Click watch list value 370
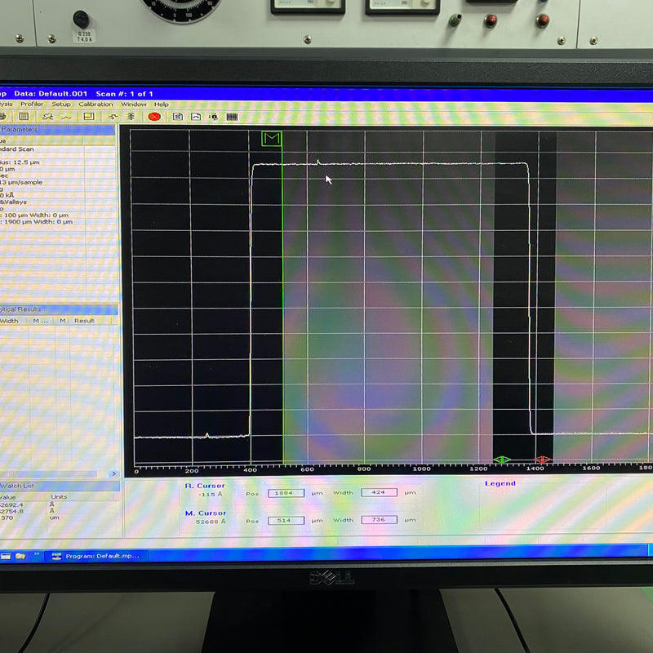The height and width of the screenshot is (653, 653). pos(7,518)
